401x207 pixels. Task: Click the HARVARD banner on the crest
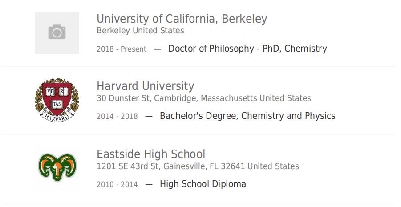(x=57, y=117)
